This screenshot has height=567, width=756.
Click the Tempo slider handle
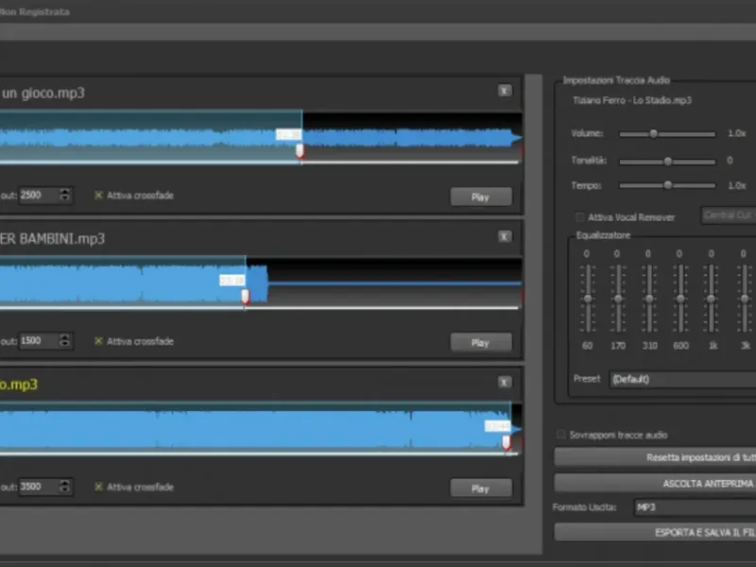click(x=668, y=185)
